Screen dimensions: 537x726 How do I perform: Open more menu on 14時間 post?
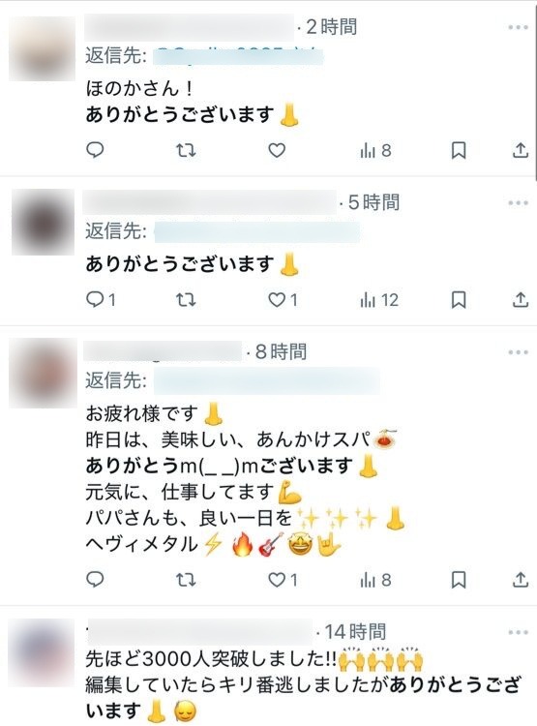point(518,632)
